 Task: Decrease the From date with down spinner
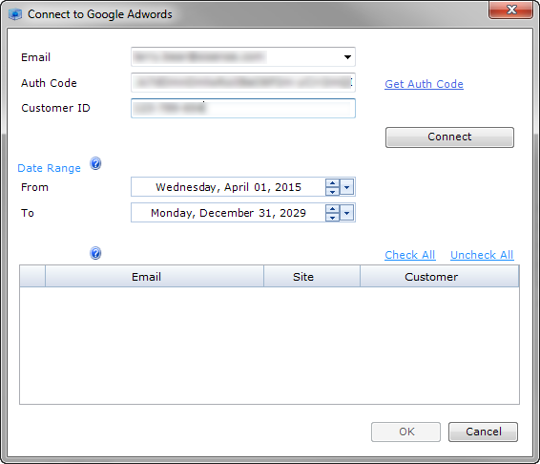332,192
